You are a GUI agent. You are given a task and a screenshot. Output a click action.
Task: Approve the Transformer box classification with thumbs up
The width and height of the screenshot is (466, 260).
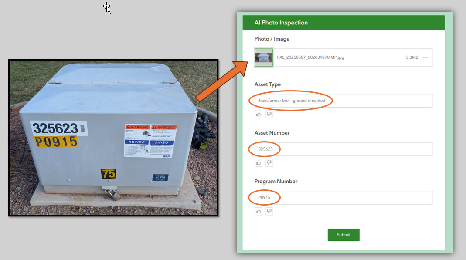(258, 114)
